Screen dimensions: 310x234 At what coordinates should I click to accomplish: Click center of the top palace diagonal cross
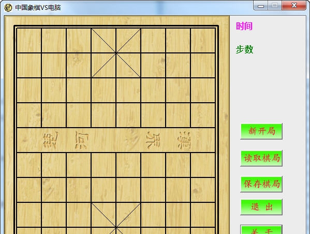click(116, 53)
